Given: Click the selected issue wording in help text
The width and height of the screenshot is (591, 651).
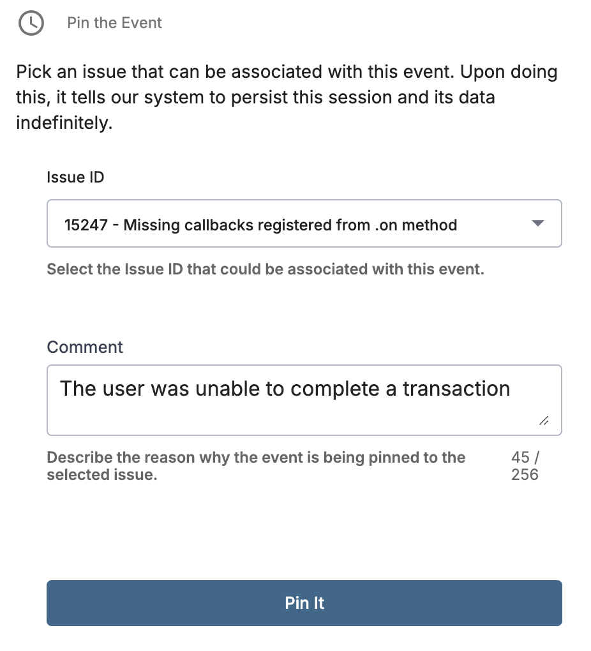Looking at the screenshot, I should [102, 475].
